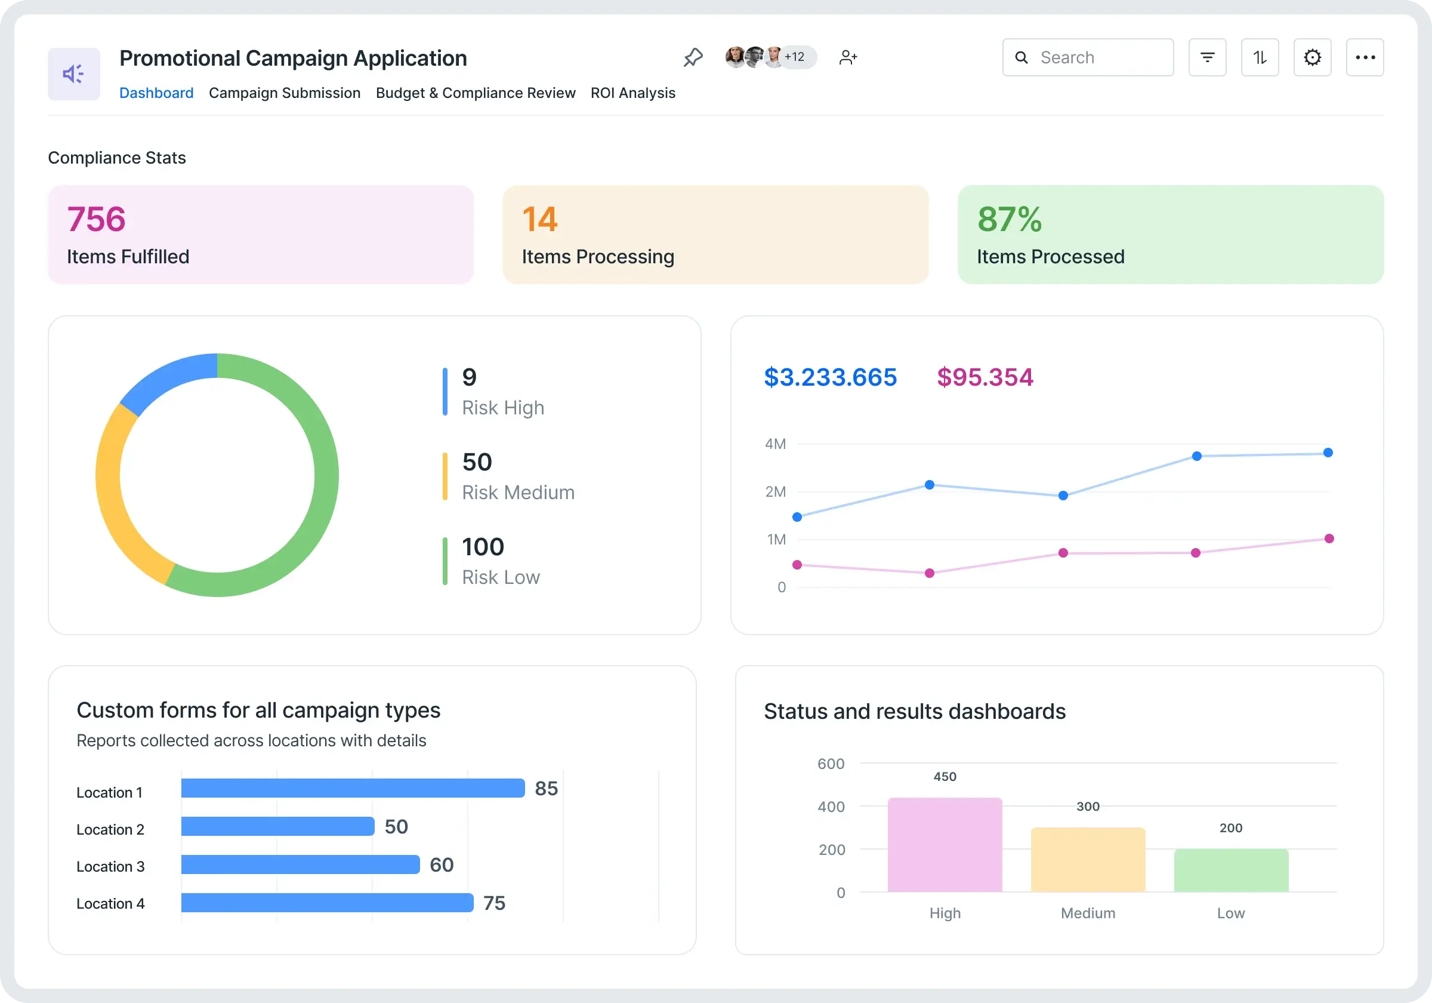Click the search magnifier icon
Image resolution: width=1432 pixels, height=1003 pixels.
[x=1021, y=57]
